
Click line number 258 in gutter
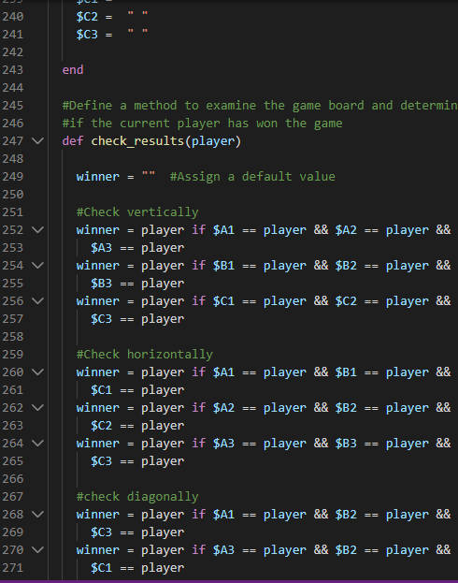pos(13,337)
